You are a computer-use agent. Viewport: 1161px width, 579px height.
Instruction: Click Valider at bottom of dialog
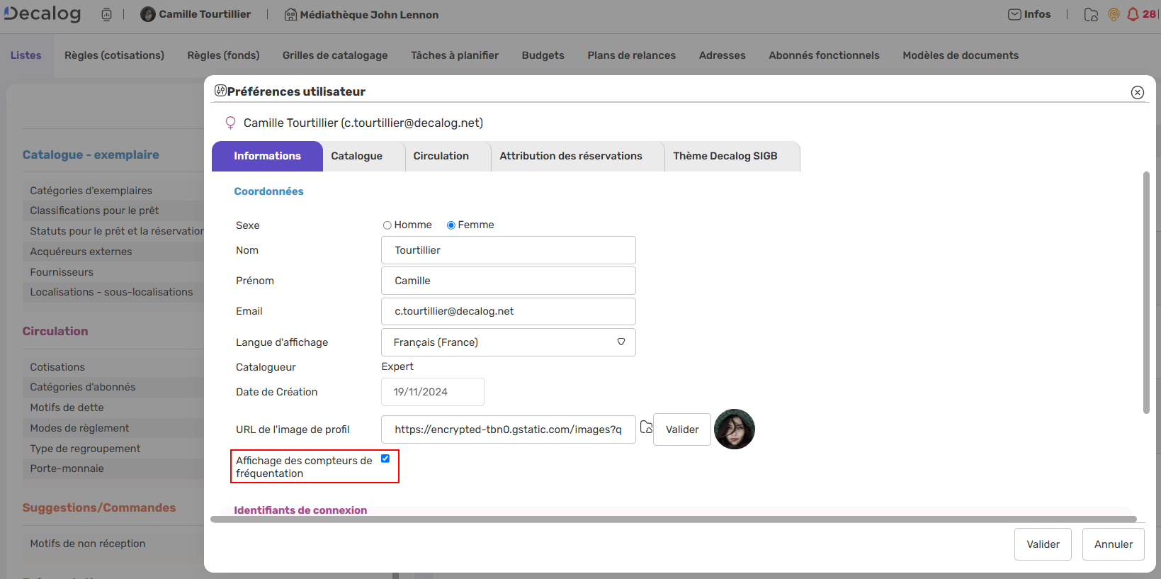[1043, 544]
